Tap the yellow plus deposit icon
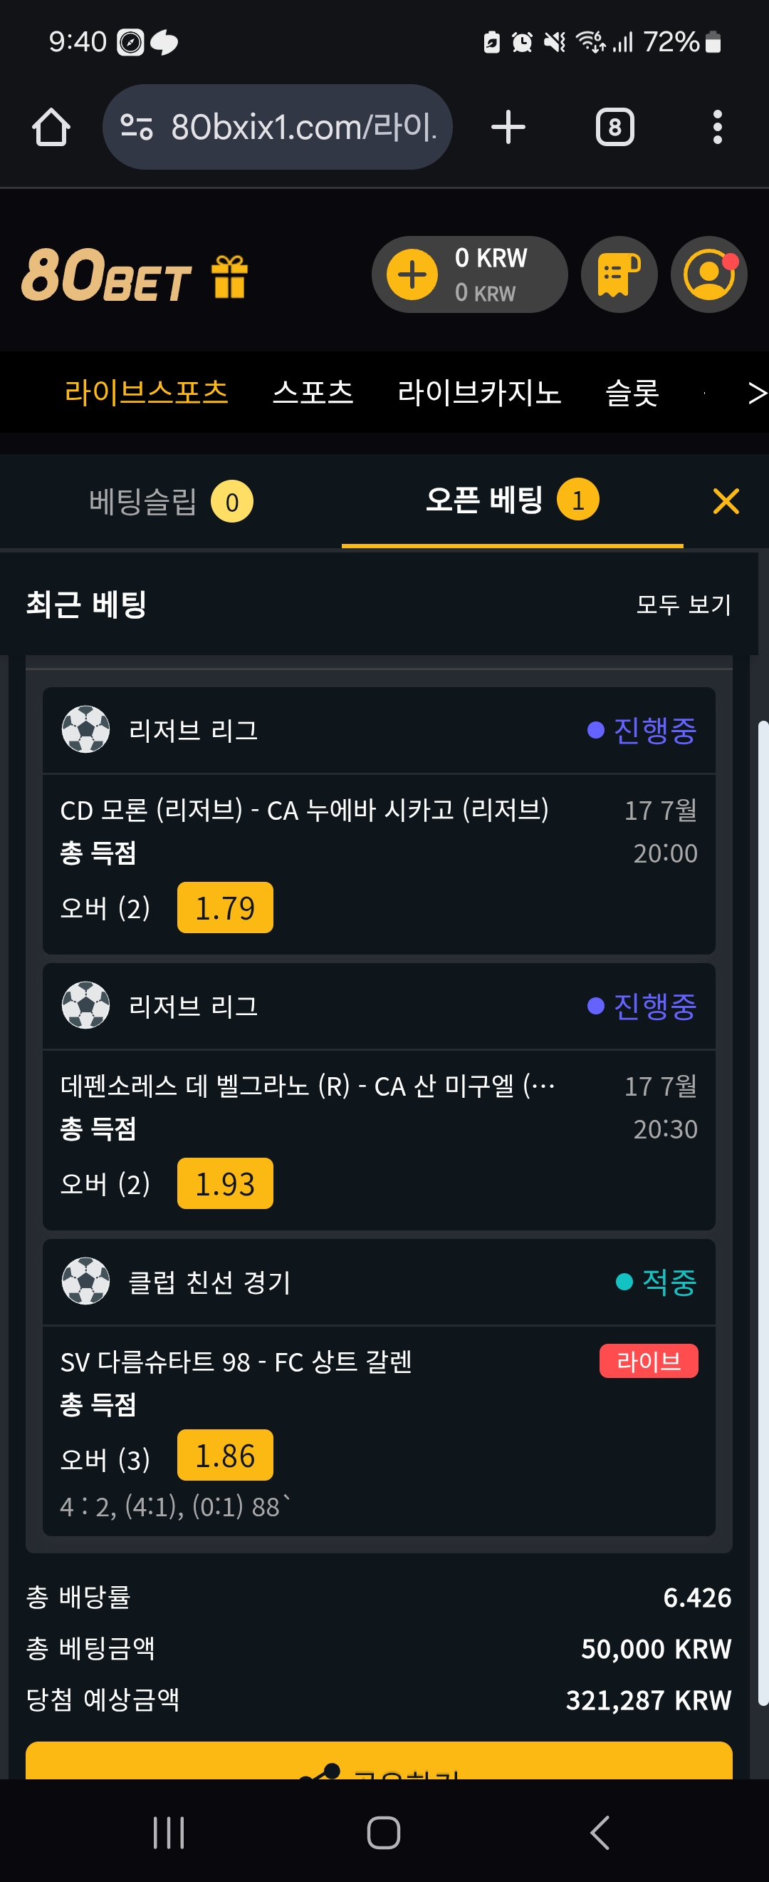 412,274
